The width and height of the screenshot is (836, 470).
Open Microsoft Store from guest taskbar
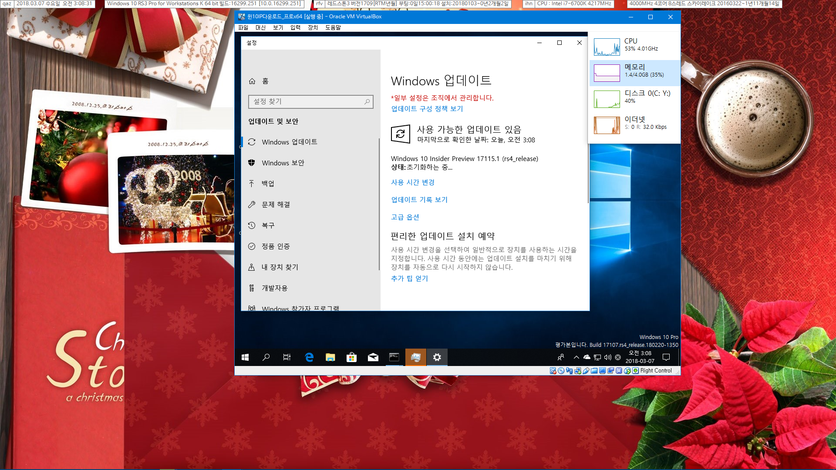point(351,357)
